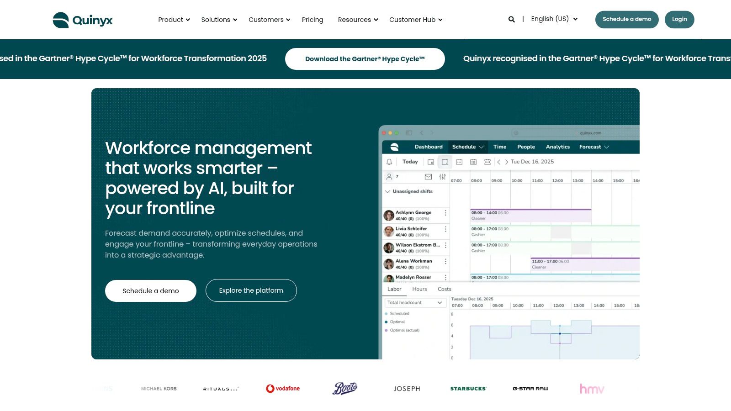Image resolution: width=731 pixels, height=411 pixels.
Task: Click the bell notification icon in the app preview
Action: [x=389, y=162]
